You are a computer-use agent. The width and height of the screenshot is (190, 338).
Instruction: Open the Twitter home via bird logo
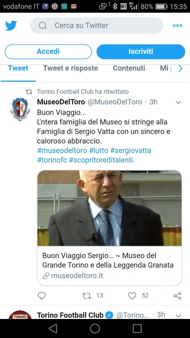tap(11, 25)
